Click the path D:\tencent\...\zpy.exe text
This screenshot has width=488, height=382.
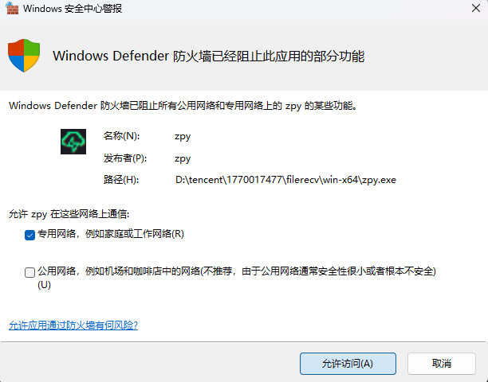[285, 180]
